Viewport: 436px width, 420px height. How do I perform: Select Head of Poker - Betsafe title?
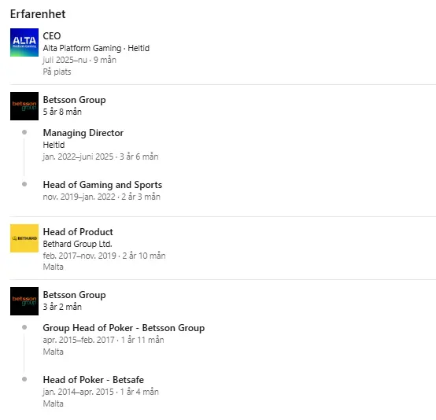[x=94, y=380]
